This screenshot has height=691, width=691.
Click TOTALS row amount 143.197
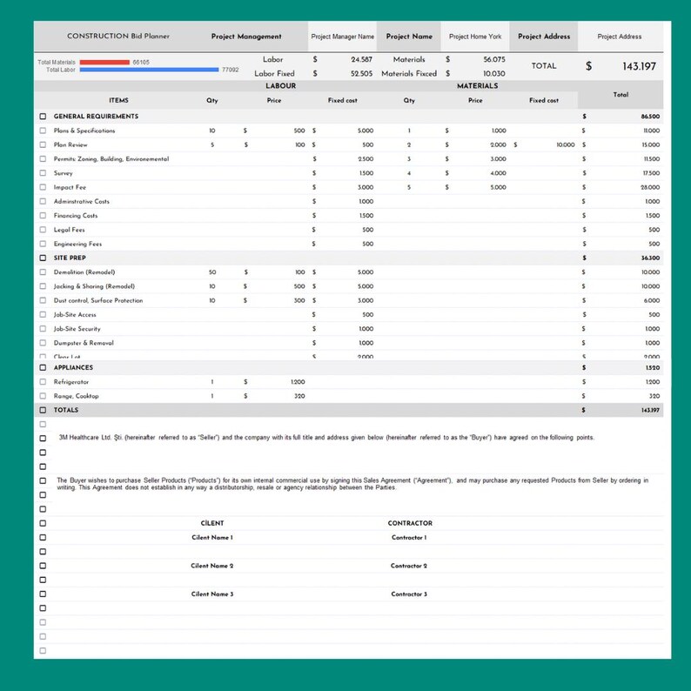650,410
